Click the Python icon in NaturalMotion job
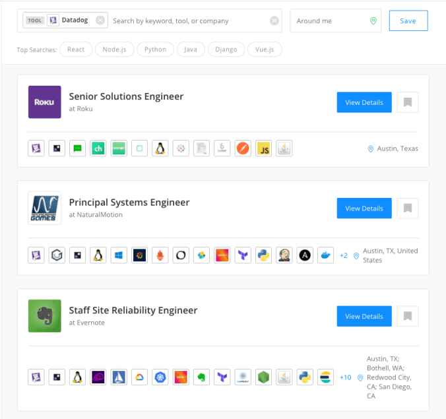Image resolution: width=446 pixels, height=419 pixels. coord(264,255)
